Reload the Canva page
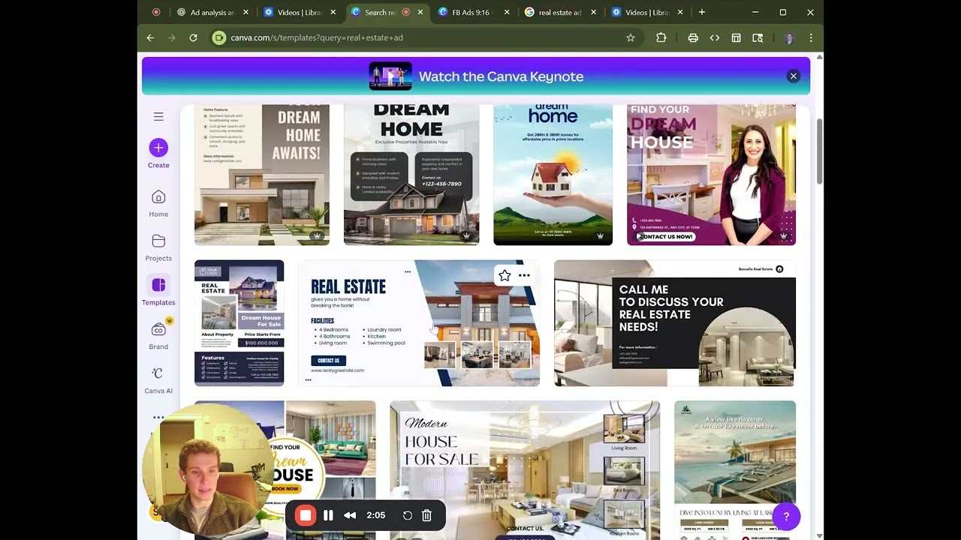 pyautogui.click(x=193, y=37)
